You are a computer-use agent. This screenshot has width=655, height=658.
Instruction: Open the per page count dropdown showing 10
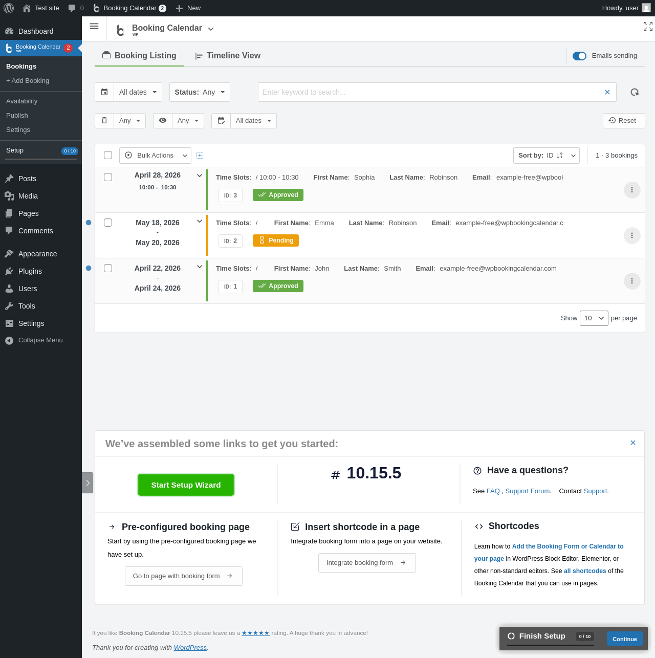tap(594, 318)
